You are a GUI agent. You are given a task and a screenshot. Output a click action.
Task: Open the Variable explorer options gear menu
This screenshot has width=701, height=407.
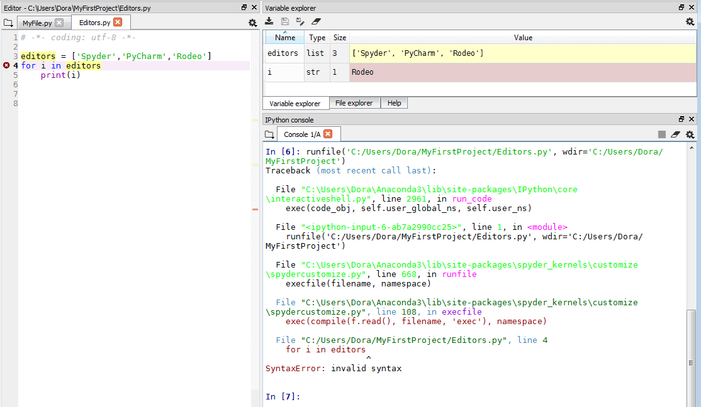click(x=690, y=22)
